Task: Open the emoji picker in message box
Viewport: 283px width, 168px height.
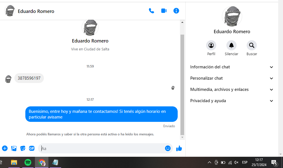Action: (168, 148)
